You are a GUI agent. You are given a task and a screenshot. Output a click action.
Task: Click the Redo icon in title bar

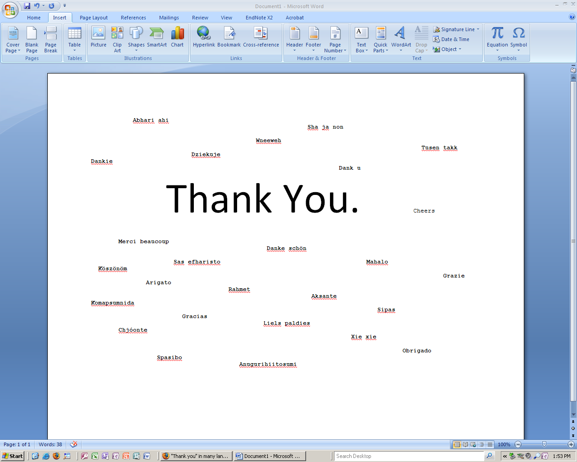(51, 6)
